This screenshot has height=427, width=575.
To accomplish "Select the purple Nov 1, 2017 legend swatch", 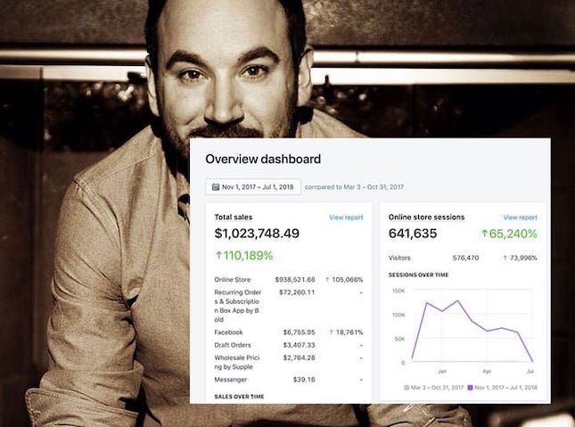I will tap(470, 388).
